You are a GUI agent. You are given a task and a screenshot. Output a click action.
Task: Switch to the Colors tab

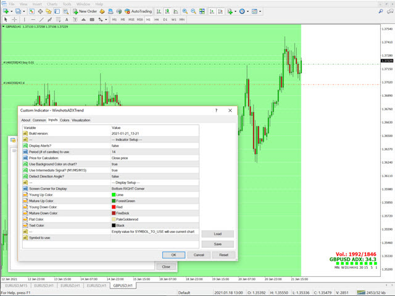pyautogui.click(x=64, y=120)
